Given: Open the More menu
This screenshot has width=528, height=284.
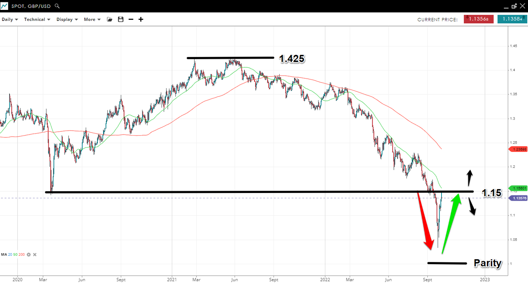Looking at the screenshot, I should 92,19.
